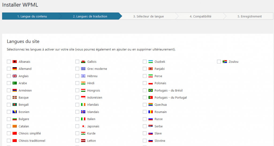Click the Panjabi language label
Image resolution: width=274 pixels, height=146 pixels.
pos(159,69)
